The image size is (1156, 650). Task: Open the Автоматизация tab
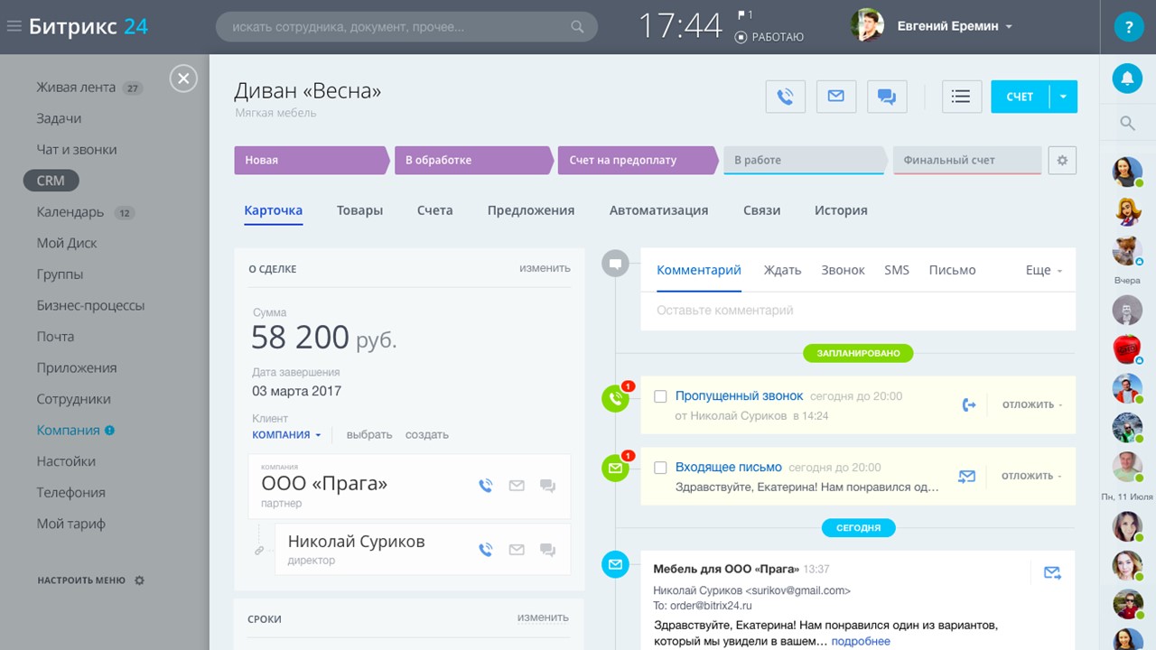point(658,210)
